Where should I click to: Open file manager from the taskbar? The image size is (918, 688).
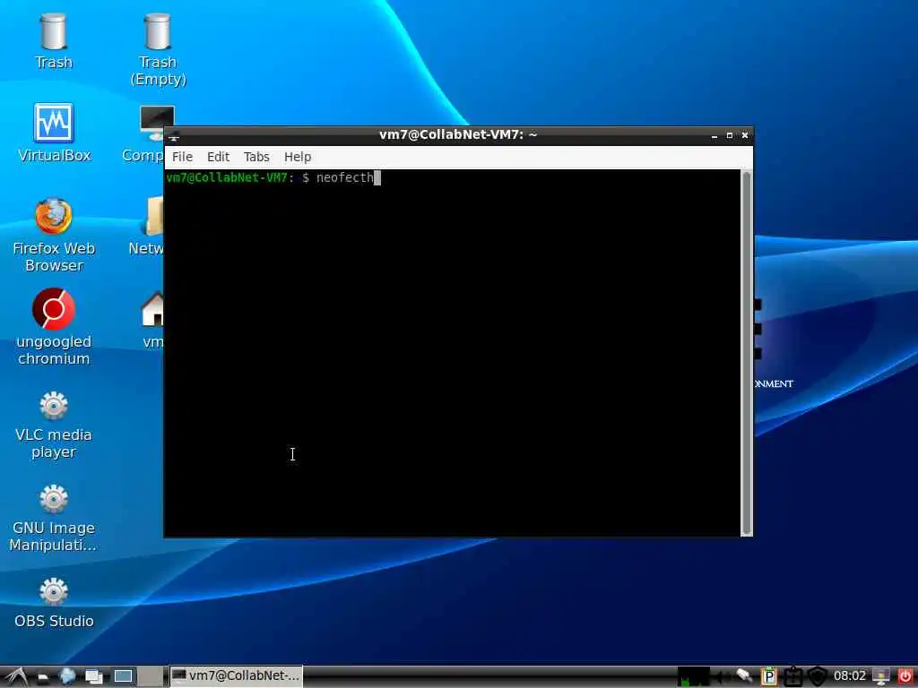[43, 677]
